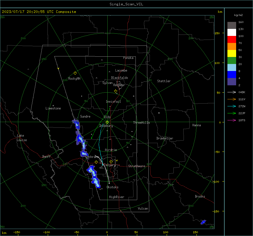Screen dimensions: 253x236
Task: Click the Vulcan town label
Action: [x=143, y=208]
